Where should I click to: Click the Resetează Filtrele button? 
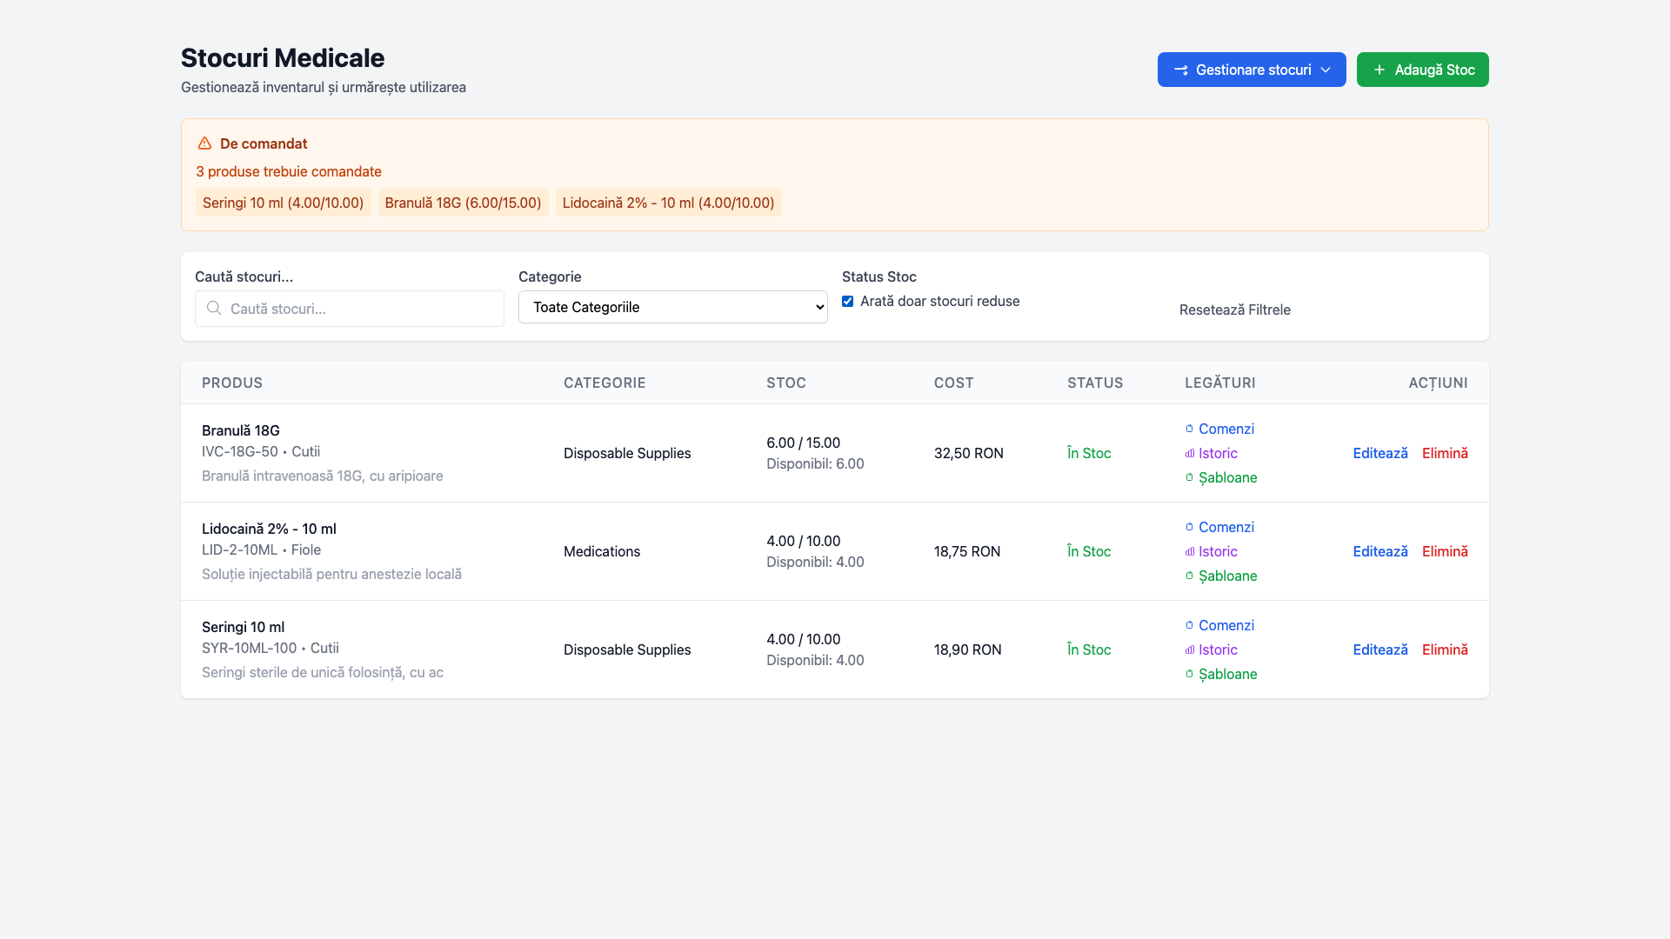click(1234, 310)
